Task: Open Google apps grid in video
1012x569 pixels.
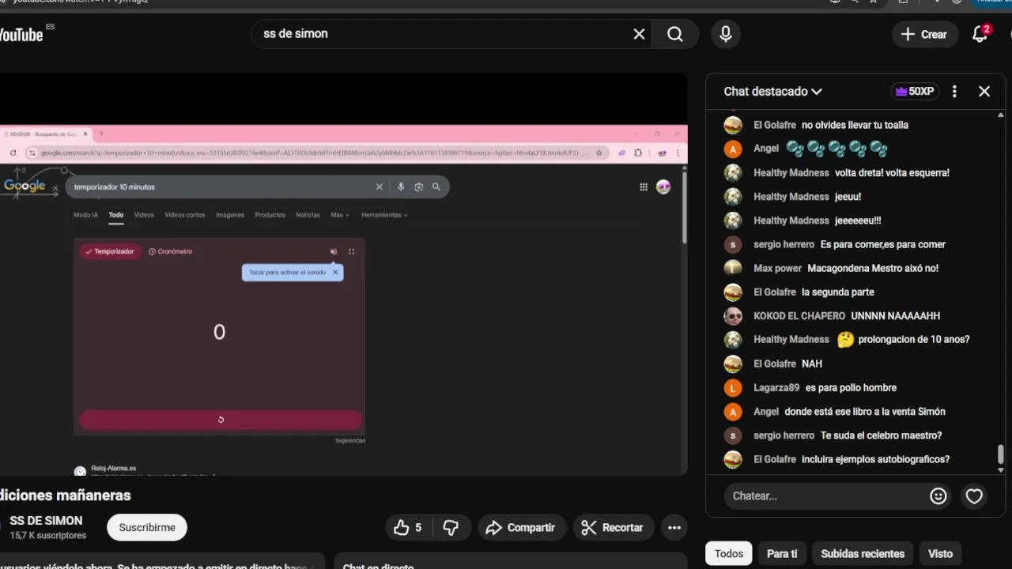Action: [x=644, y=187]
